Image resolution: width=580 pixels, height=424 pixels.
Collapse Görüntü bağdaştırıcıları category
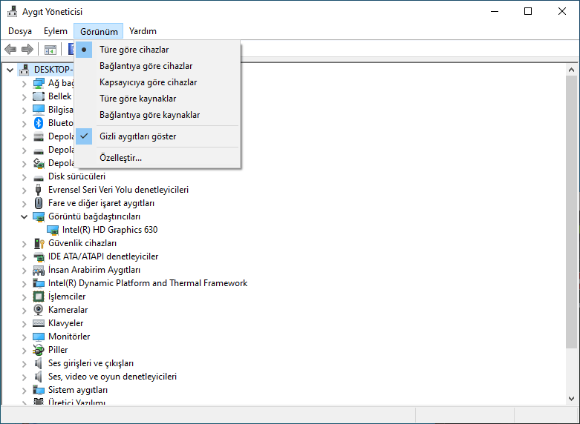coord(24,216)
